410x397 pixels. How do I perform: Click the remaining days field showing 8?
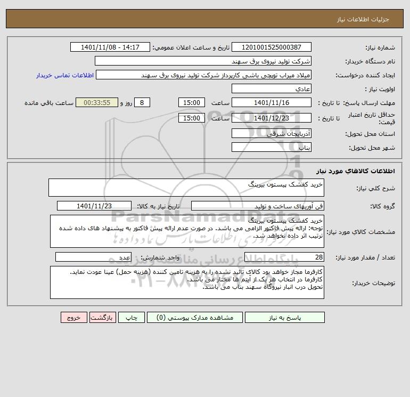point(142,103)
